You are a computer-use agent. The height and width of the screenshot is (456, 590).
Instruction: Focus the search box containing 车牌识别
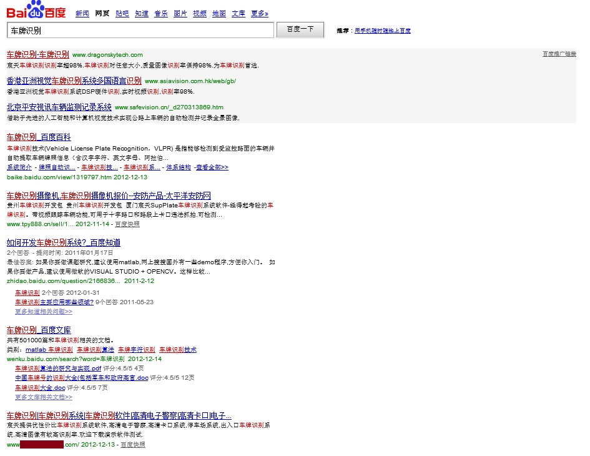point(140,30)
